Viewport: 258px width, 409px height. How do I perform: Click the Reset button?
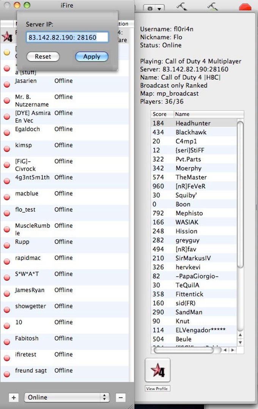(x=43, y=57)
